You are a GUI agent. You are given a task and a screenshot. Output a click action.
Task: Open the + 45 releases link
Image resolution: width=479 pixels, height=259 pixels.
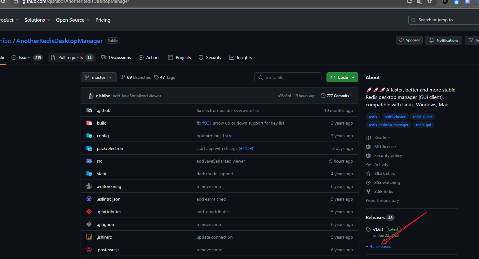(x=378, y=246)
